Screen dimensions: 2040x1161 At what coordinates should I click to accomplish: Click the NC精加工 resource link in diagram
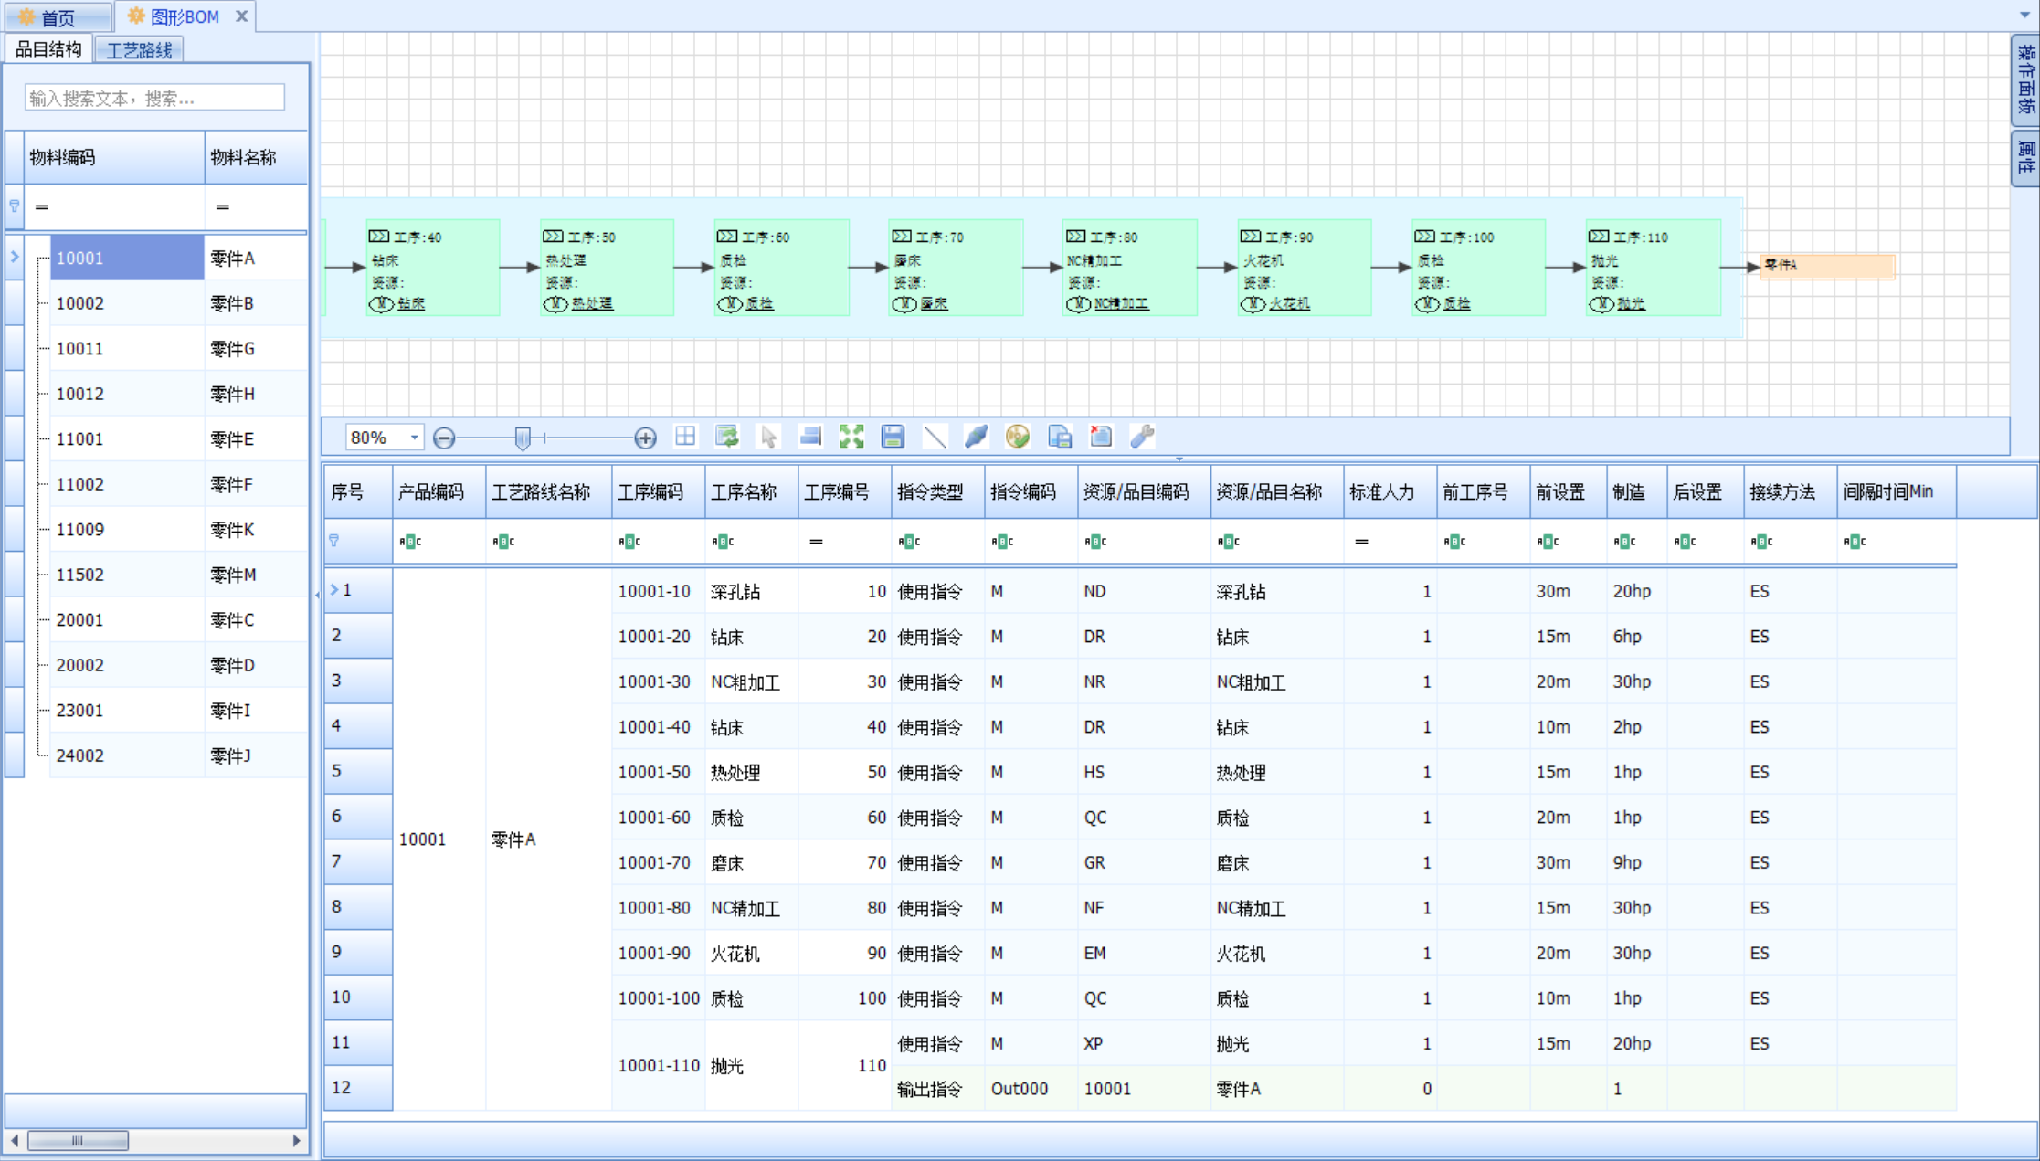click(1120, 304)
